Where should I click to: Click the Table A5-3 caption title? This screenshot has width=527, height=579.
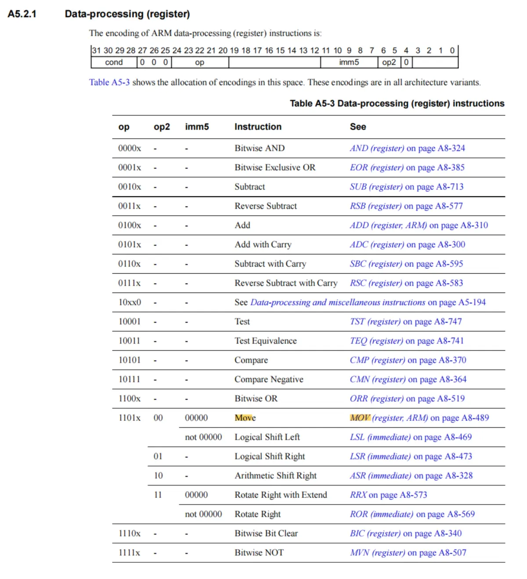pyautogui.click(x=397, y=104)
